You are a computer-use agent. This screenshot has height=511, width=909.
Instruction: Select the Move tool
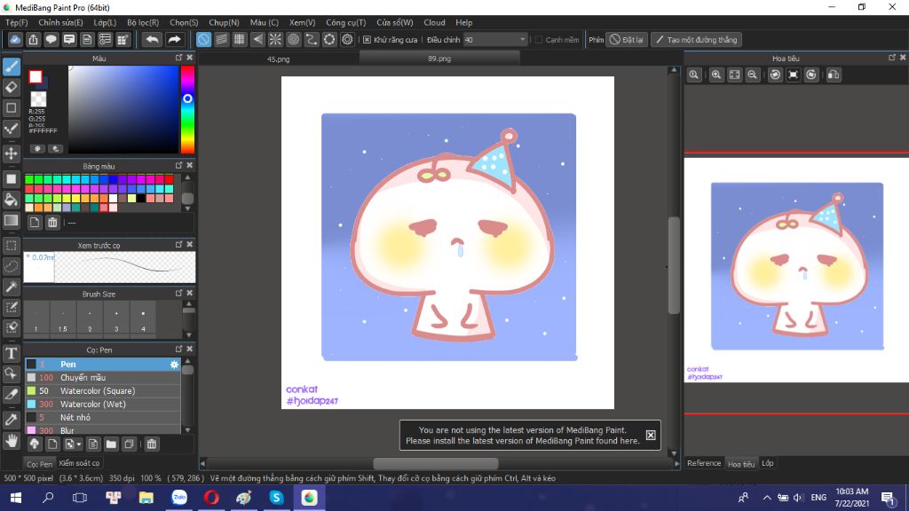point(11,153)
